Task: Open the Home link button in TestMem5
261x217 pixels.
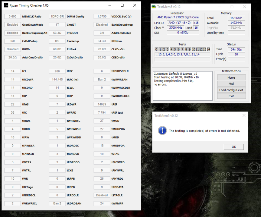Action: [231, 77]
